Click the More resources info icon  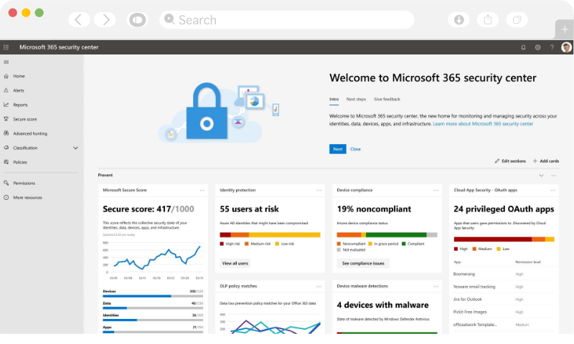click(x=6, y=197)
